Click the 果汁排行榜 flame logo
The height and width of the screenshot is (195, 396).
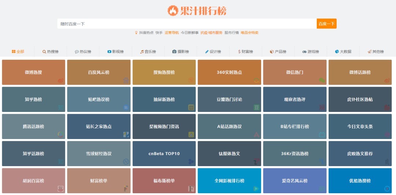pos(173,11)
